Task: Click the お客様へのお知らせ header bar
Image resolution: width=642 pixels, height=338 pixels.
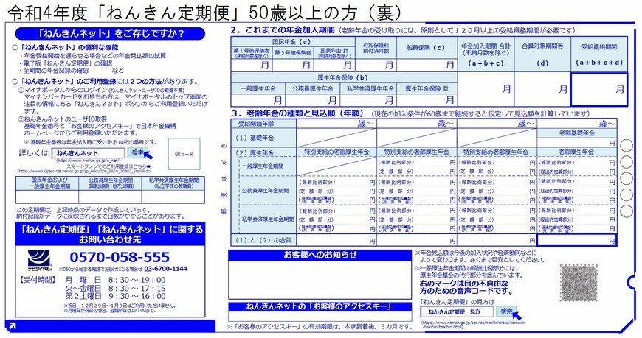Action: pos(319,255)
